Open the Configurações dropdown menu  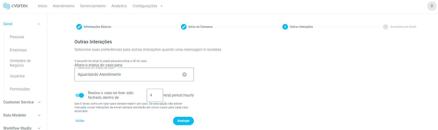[147, 6]
